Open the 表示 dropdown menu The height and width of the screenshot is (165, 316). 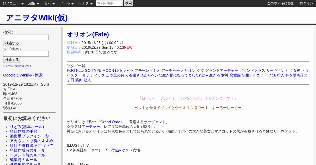click(x=49, y=3)
